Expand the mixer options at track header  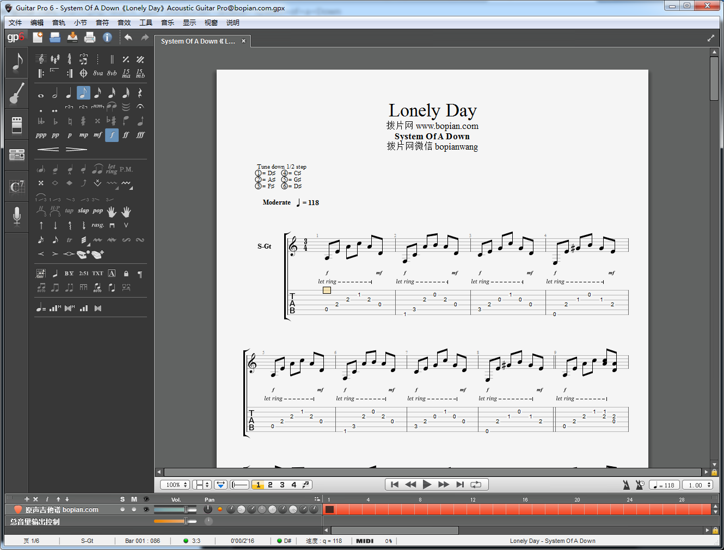[x=317, y=499]
